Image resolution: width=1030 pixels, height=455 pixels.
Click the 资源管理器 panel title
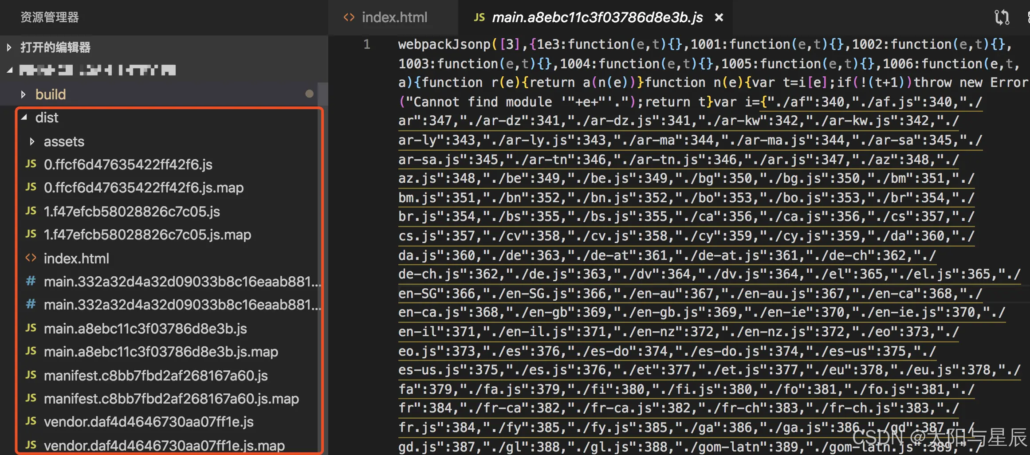(50, 17)
